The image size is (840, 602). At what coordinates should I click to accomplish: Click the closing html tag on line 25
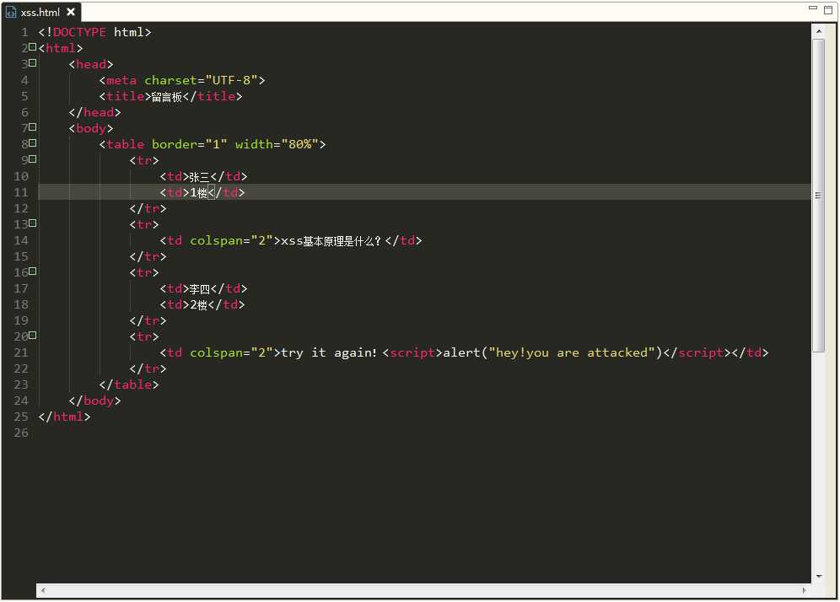click(x=64, y=417)
